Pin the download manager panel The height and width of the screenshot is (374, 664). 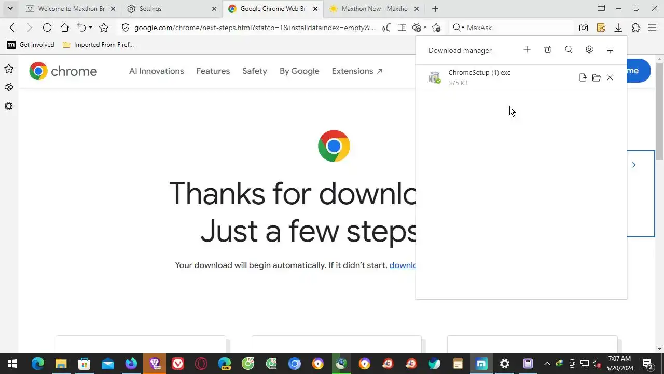tap(610, 49)
